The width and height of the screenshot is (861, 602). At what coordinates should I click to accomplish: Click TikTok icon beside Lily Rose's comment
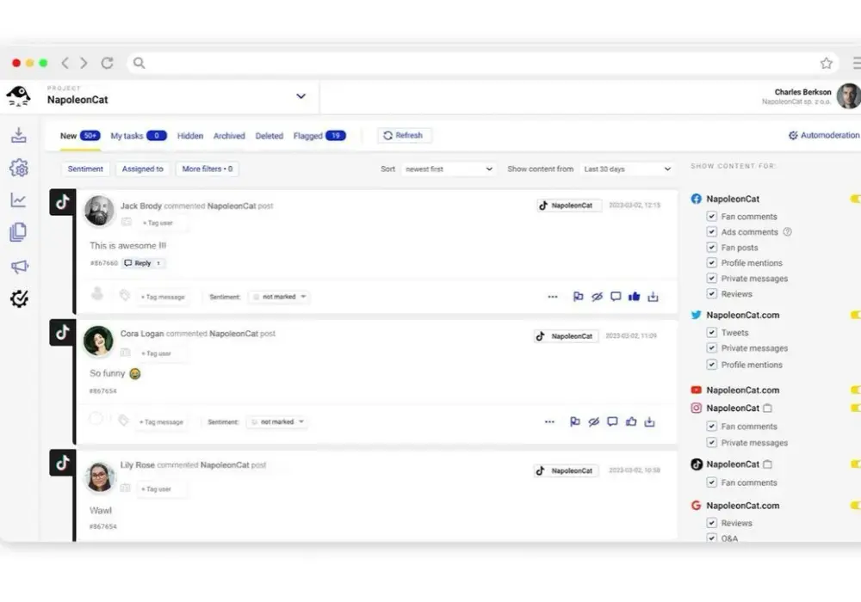click(x=63, y=463)
